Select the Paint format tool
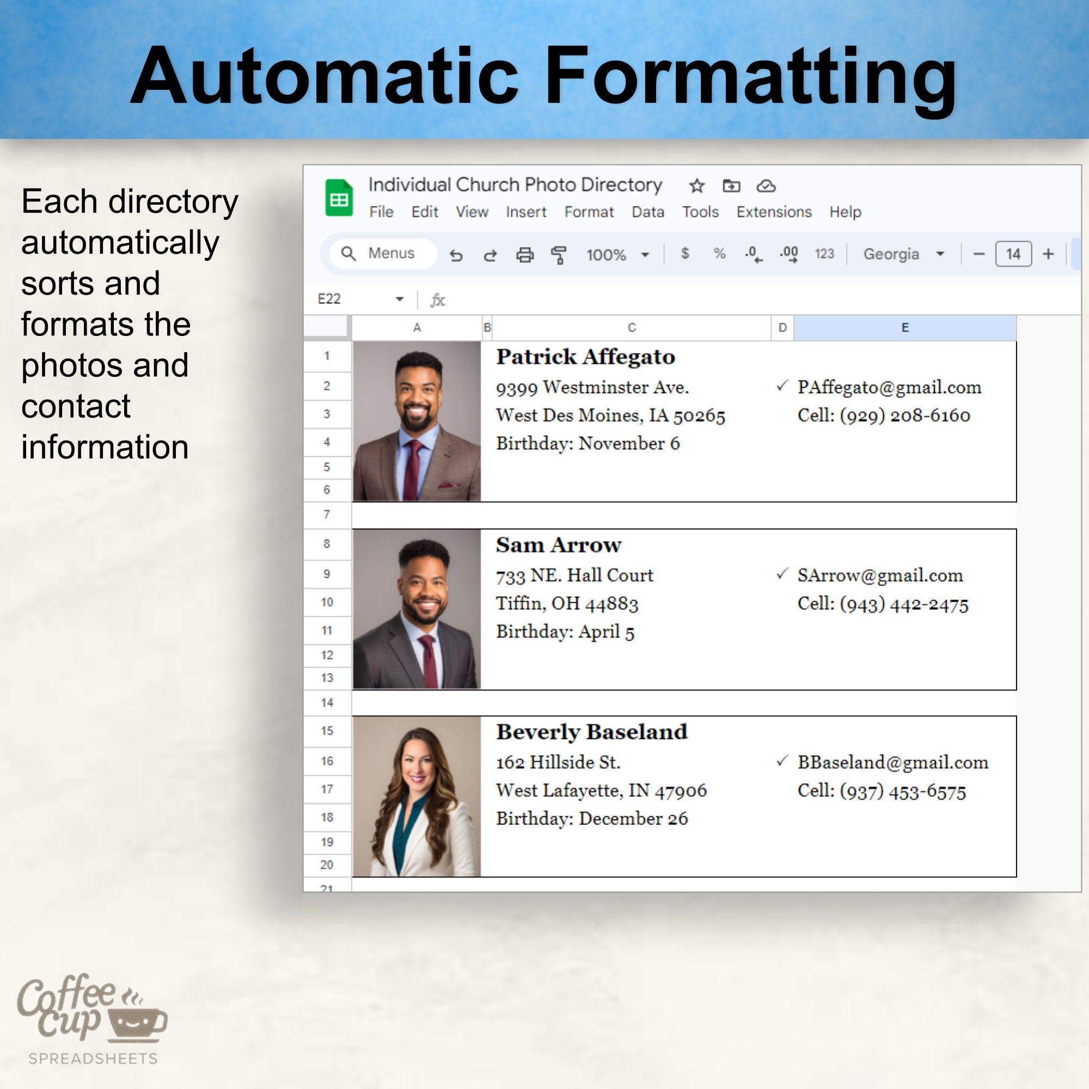The image size is (1089, 1089). point(559,254)
